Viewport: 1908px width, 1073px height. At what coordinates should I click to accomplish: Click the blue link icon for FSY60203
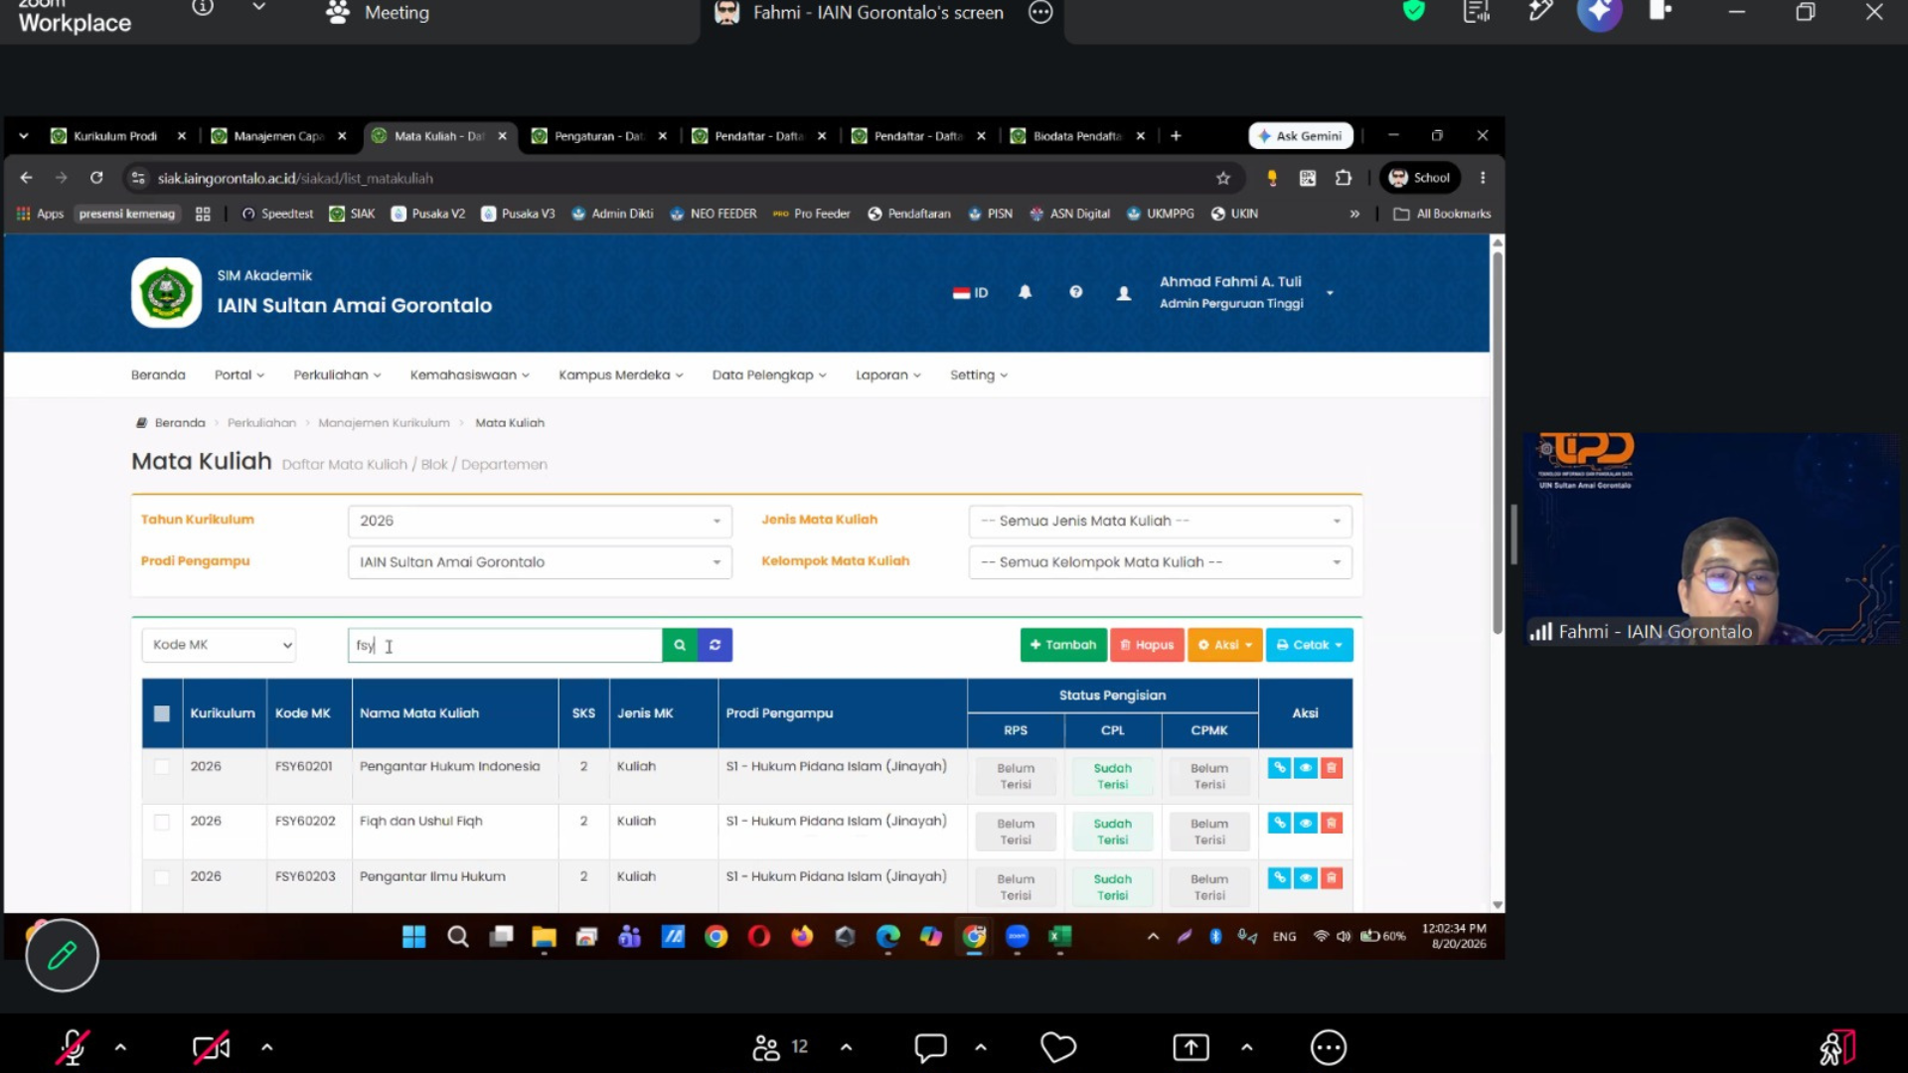coord(1279,878)
